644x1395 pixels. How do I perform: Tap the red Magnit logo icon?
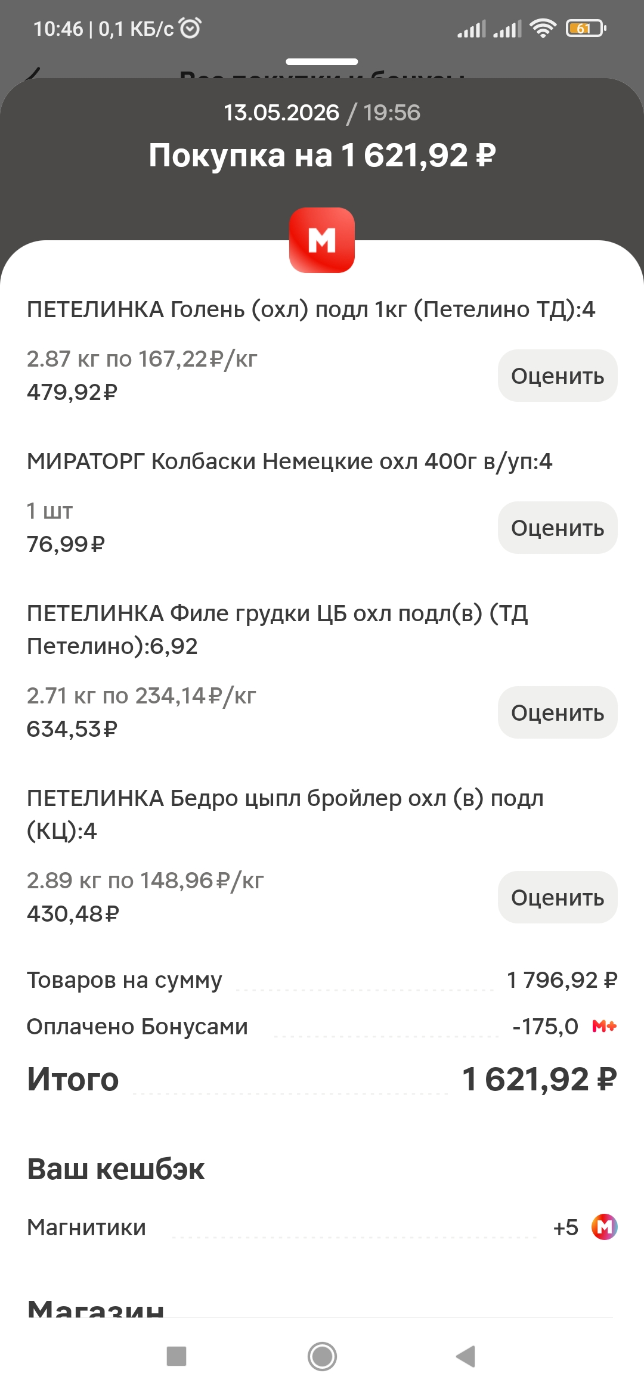[x=322, y=240]
